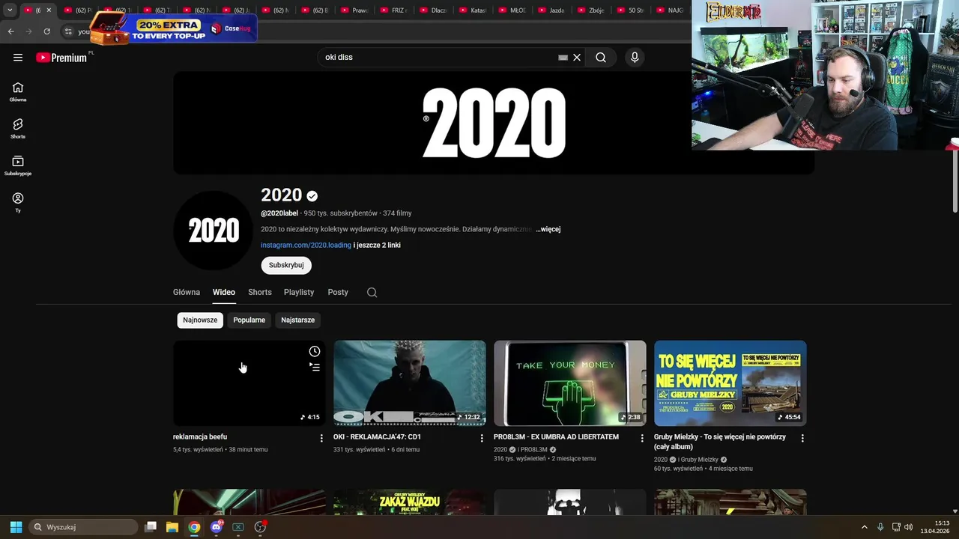
Task: Open the instagram.com/2020.loading link
Action: tap(306, 245)
